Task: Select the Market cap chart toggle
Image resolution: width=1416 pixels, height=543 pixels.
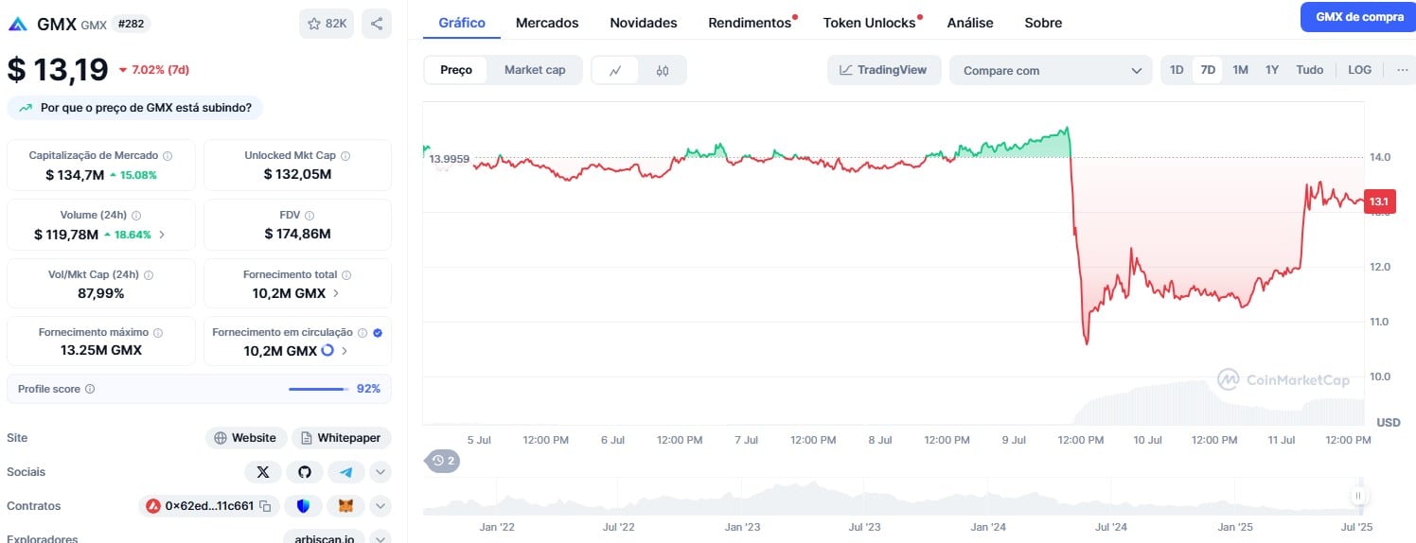Action: [535, 70]
